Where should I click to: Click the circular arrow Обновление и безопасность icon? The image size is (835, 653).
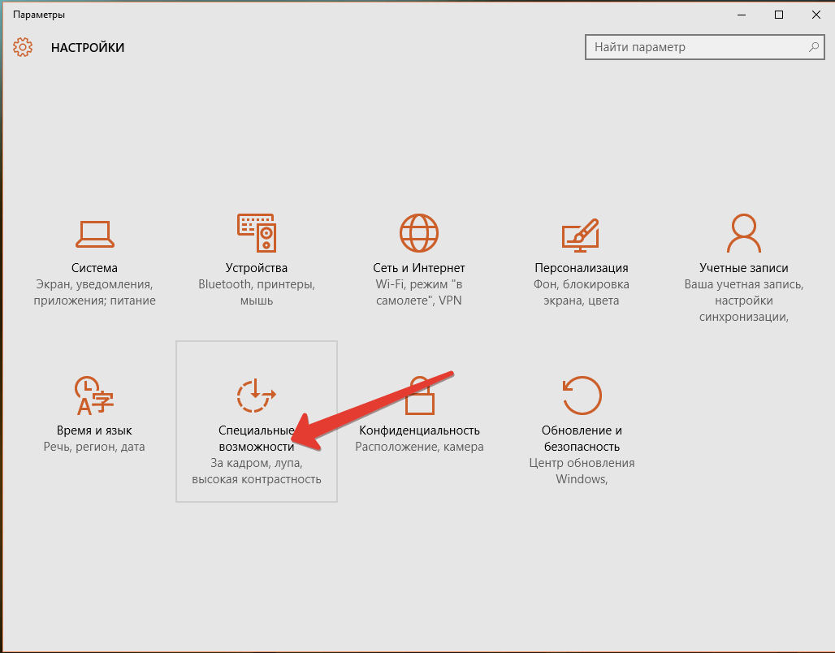click(581, 396)
